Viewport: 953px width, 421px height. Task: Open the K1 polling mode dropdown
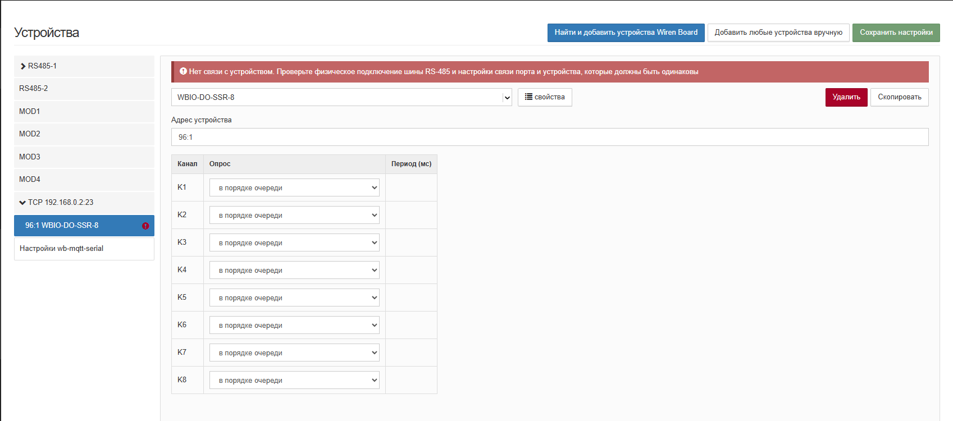click(x=294, y=188)
